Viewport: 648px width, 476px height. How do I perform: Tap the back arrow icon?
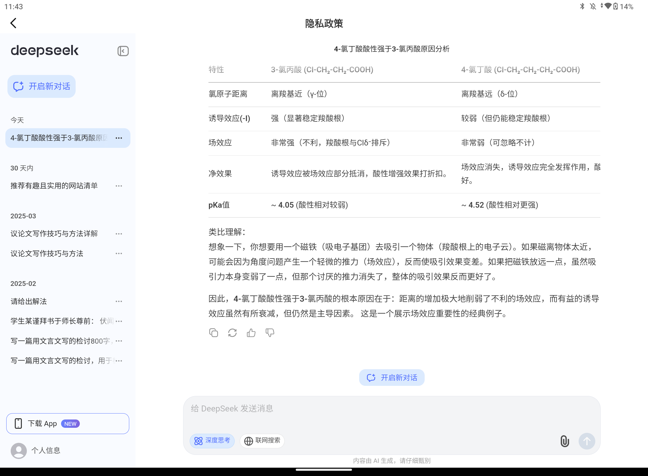13,23
